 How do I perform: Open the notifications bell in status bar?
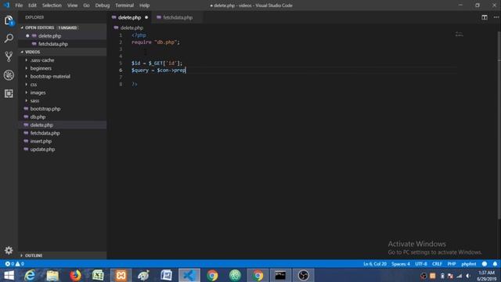495,264
